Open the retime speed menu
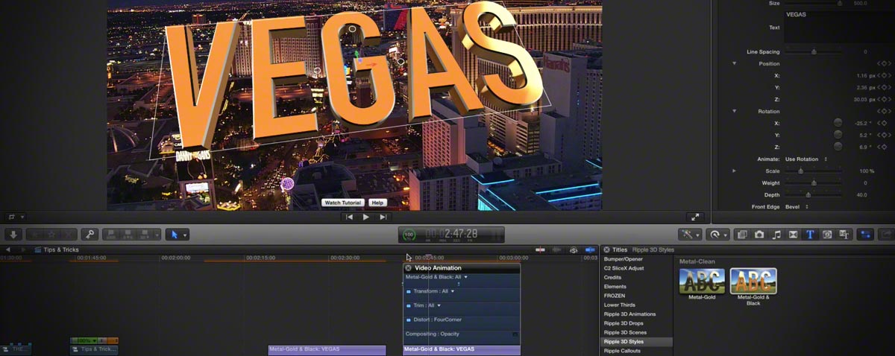The image size is (895, 356). (x=719, y=235)
